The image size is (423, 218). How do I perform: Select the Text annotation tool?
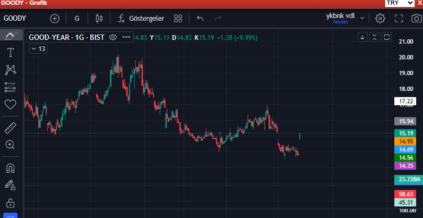[x=11, y=53]
